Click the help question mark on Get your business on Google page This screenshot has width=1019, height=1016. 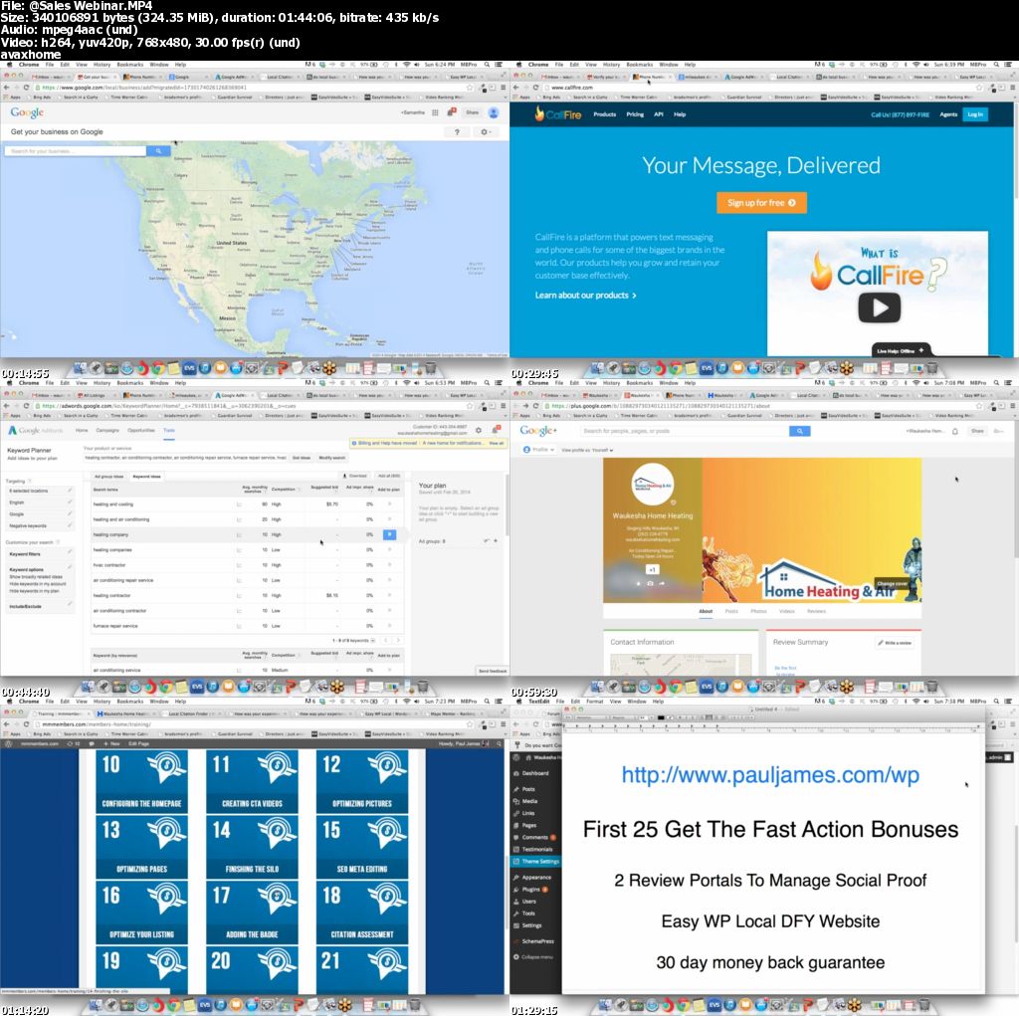(x=457, y=132)
